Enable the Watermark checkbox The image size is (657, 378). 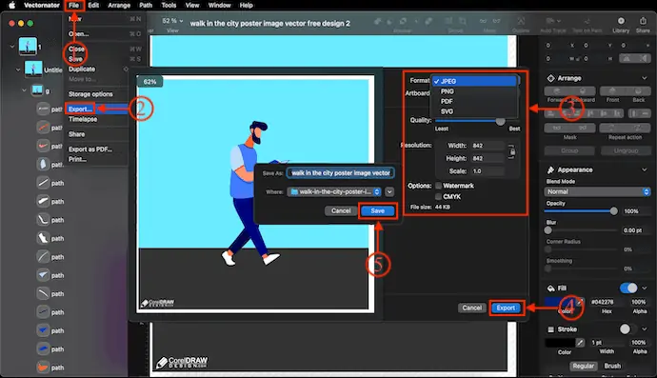click(438, 186)
